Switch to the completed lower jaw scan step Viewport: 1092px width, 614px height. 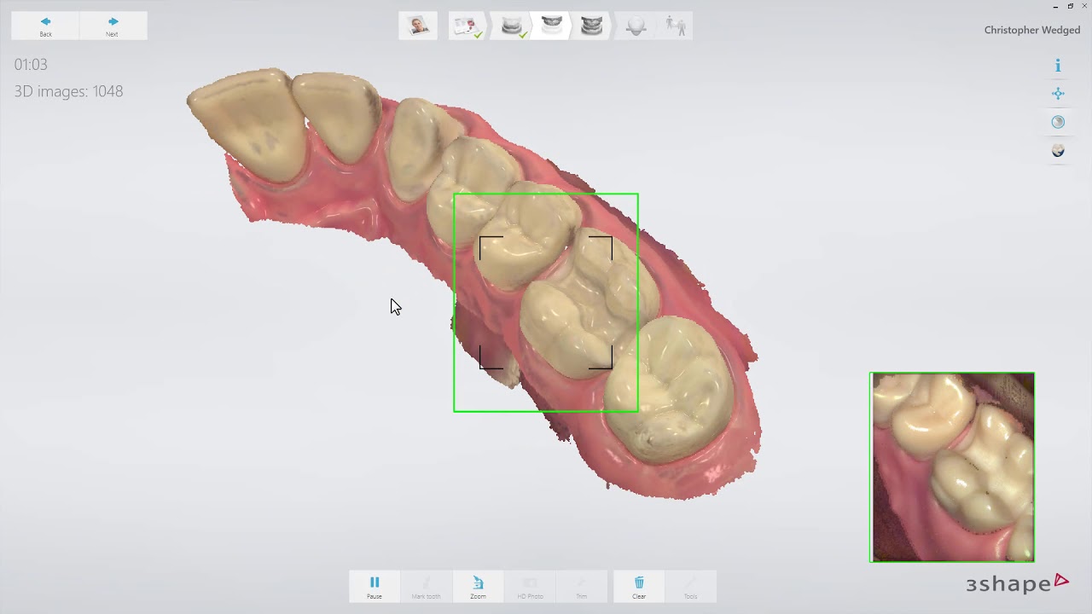click(x=511, y=26)
